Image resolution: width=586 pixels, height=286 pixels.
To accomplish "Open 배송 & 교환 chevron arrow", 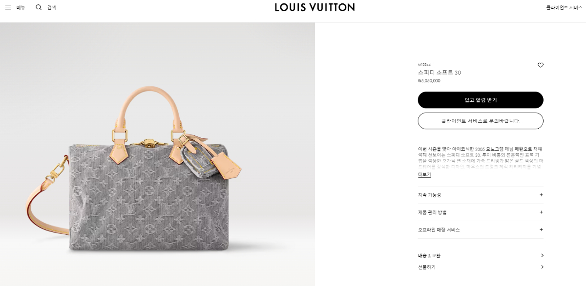I will pos(542,255).
